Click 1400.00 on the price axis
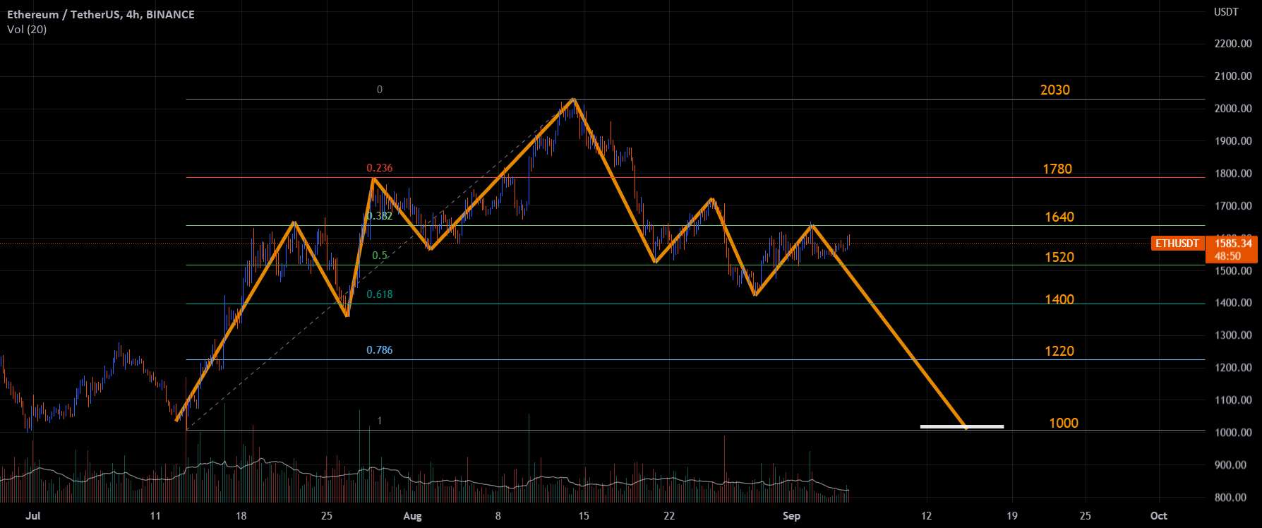 coord(1233,303)
